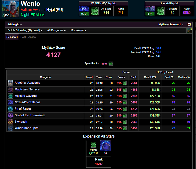Click the Pit of Saron dungeon icon
Image resolution: width=196 pixels, height=169 pixels.
click(x=11, y=109)
